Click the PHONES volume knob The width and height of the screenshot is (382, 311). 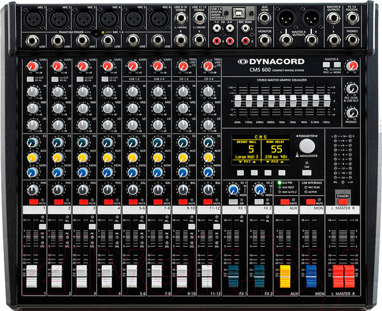352,112
